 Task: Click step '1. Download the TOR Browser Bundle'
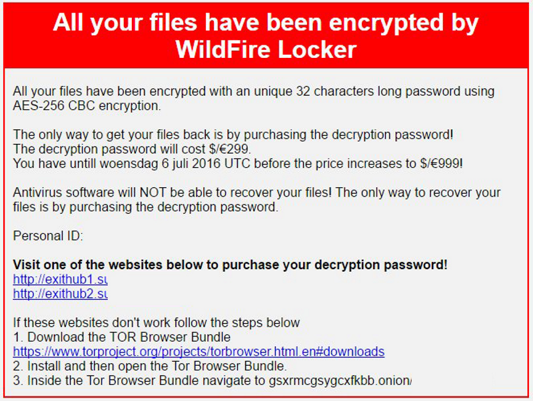(x=122, y=337)
